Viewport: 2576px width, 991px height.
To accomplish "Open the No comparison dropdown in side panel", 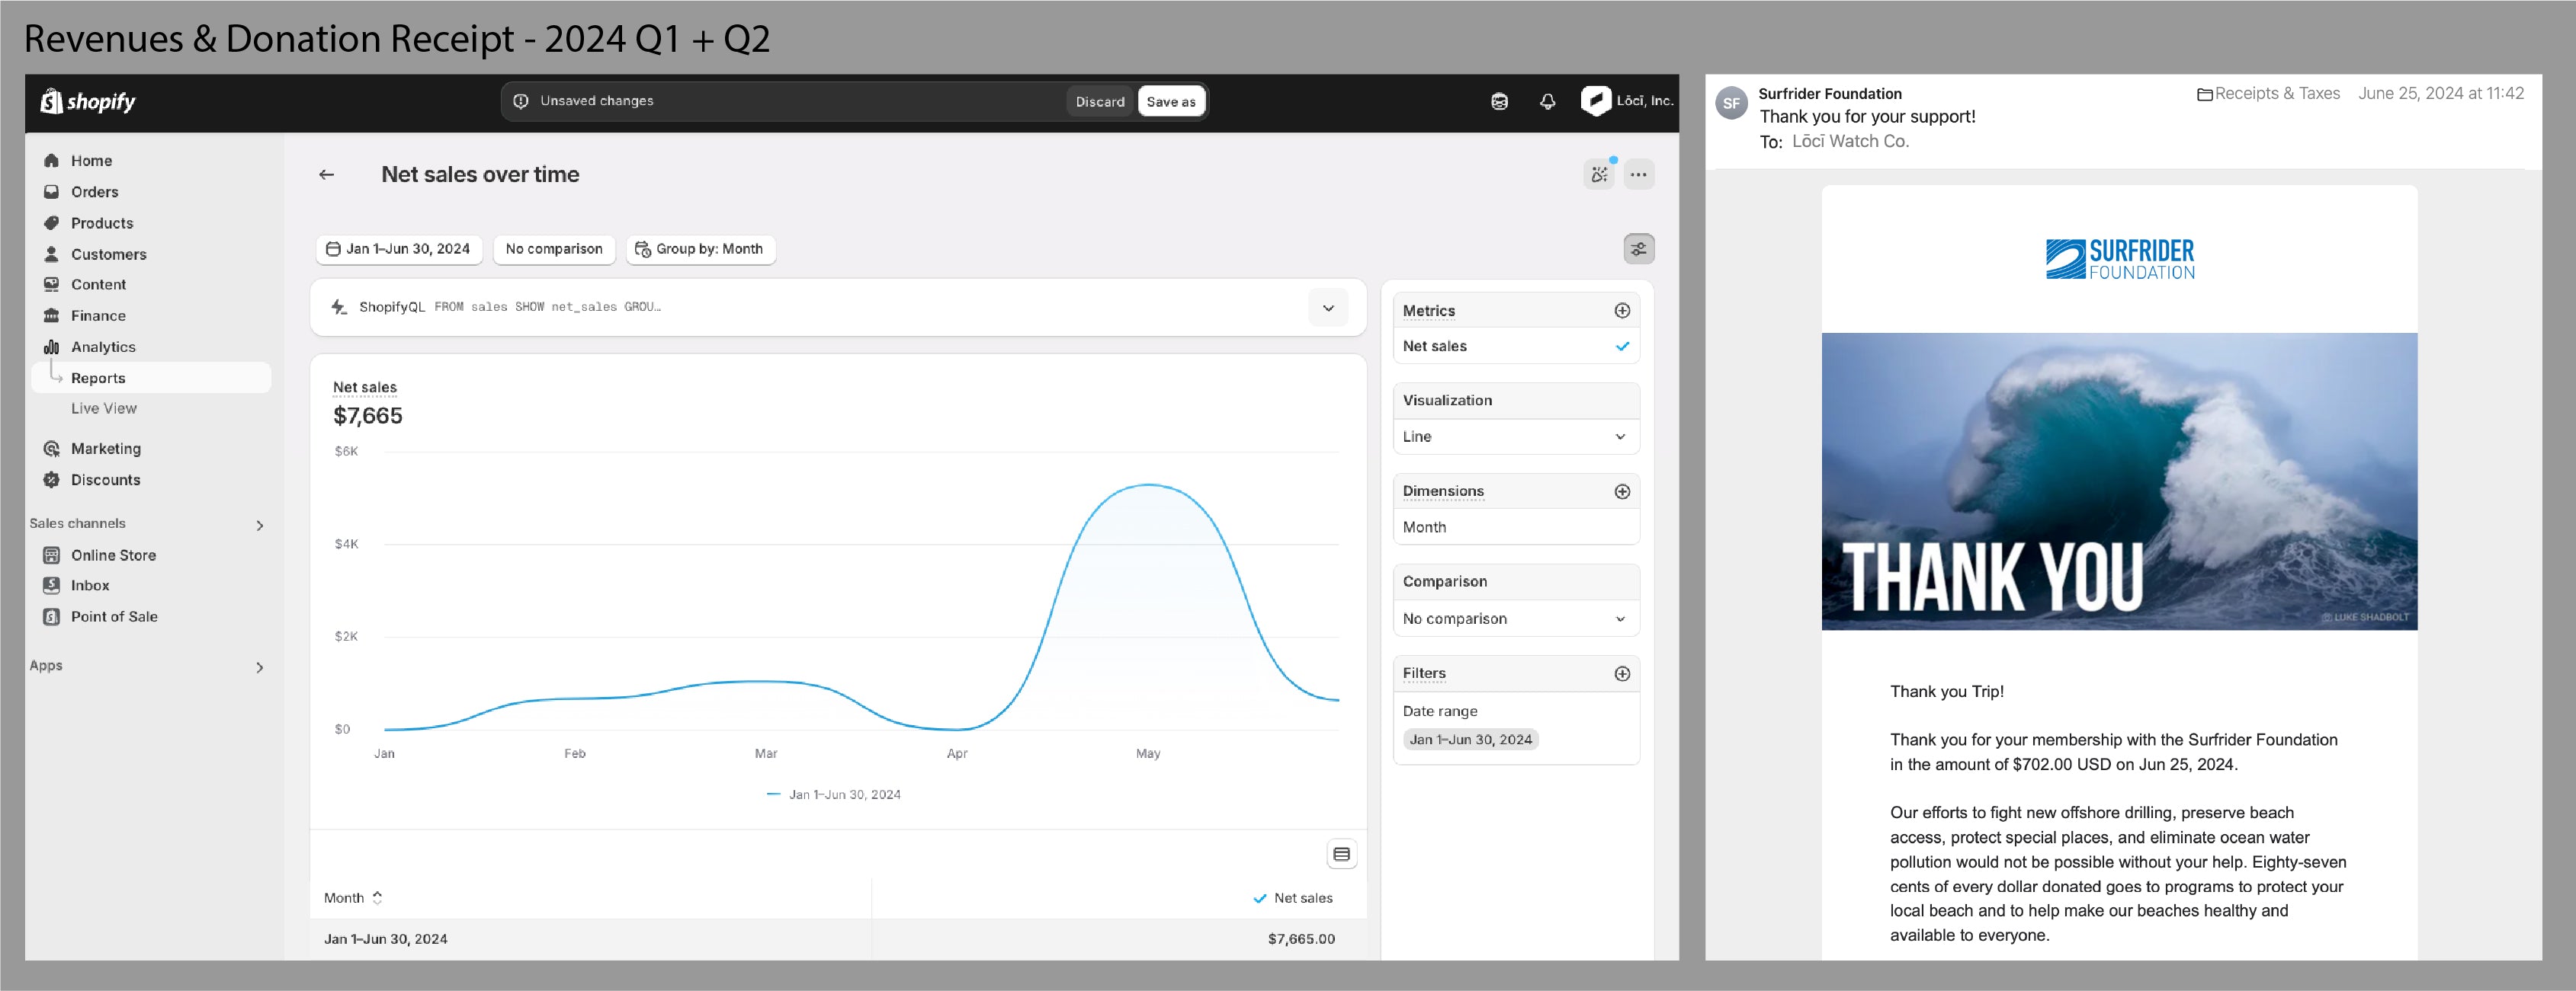I will (x=1516, y=619).
